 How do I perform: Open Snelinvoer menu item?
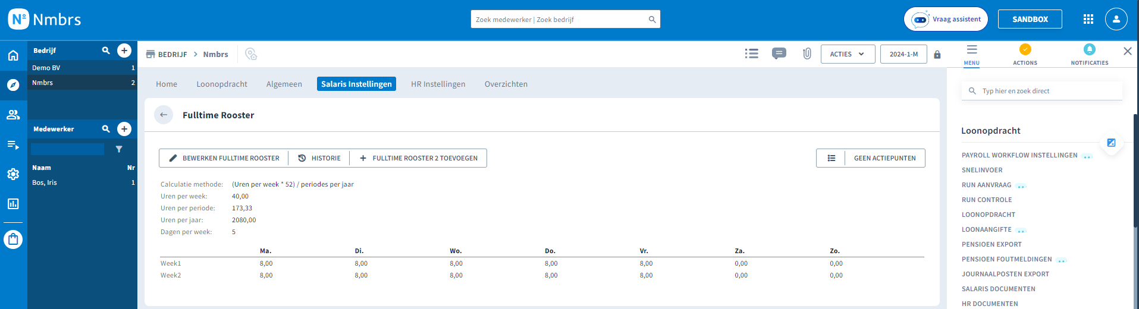[x=982, y=170]
